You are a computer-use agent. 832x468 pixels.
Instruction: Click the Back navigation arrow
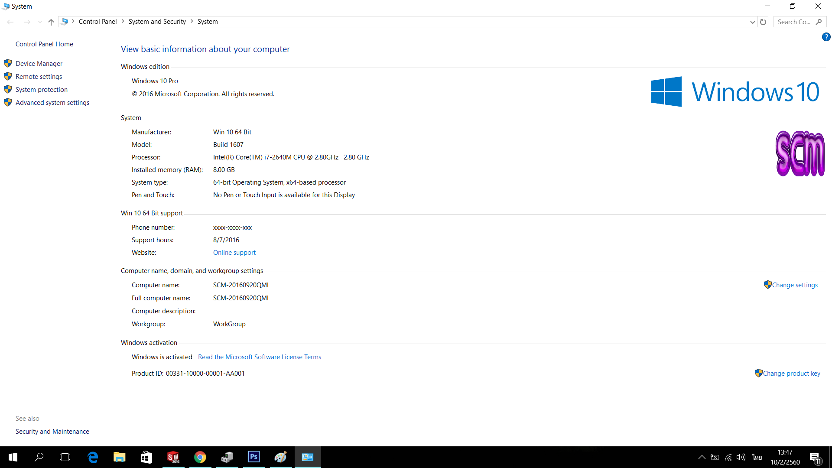[x=10, y=22]
